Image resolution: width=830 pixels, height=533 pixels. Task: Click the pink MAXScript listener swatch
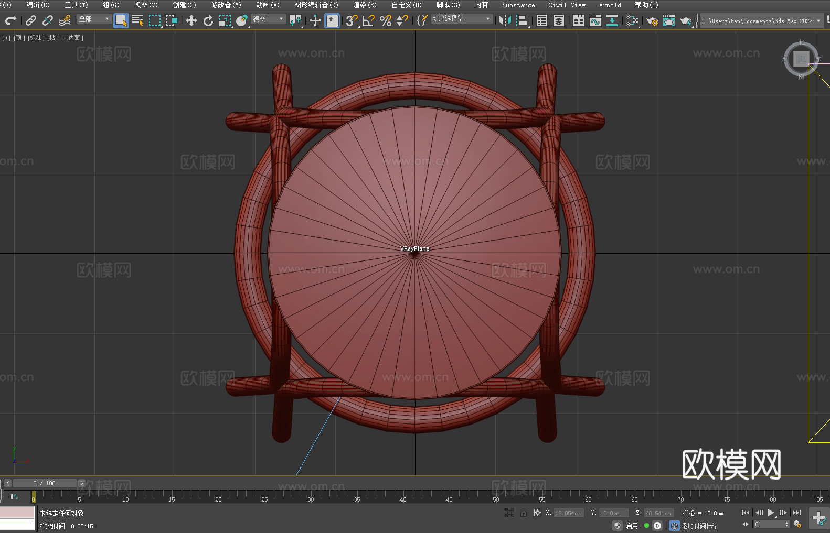click(x=17, y=512)
